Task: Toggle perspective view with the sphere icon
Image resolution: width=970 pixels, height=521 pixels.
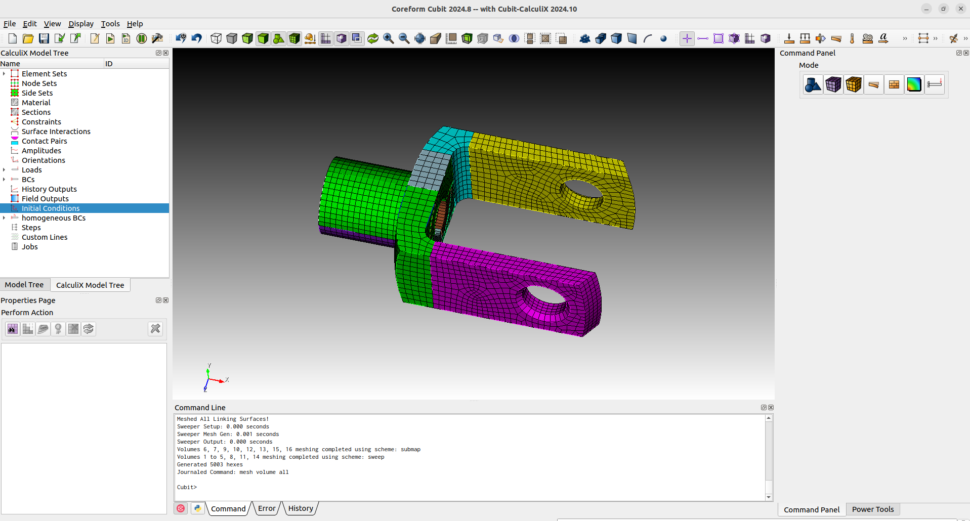Action: (x=664, y=38)
